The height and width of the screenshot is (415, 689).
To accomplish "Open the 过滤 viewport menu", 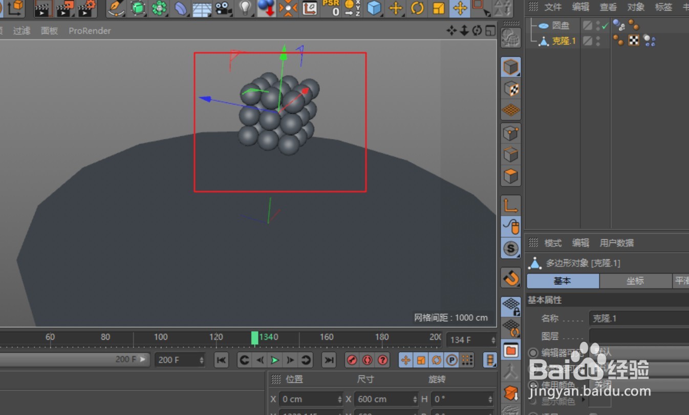I will pos(21,31).
